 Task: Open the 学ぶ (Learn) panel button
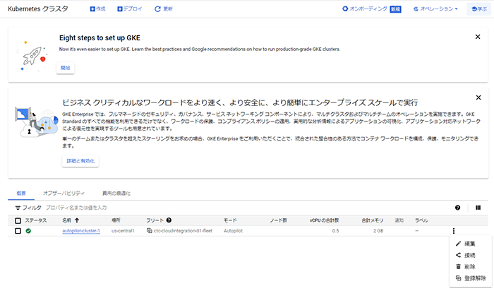(479, 9)
